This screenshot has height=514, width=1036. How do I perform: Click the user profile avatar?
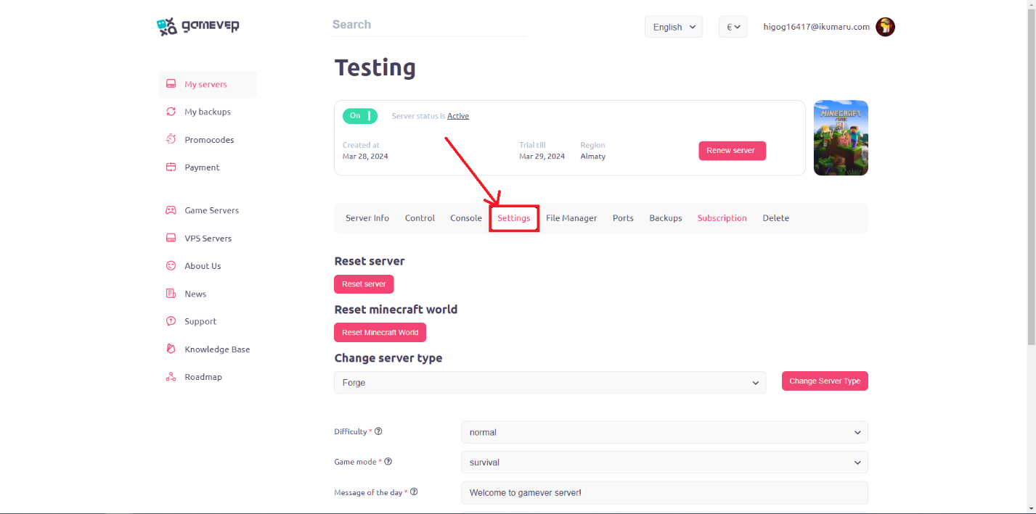[885, 27]
